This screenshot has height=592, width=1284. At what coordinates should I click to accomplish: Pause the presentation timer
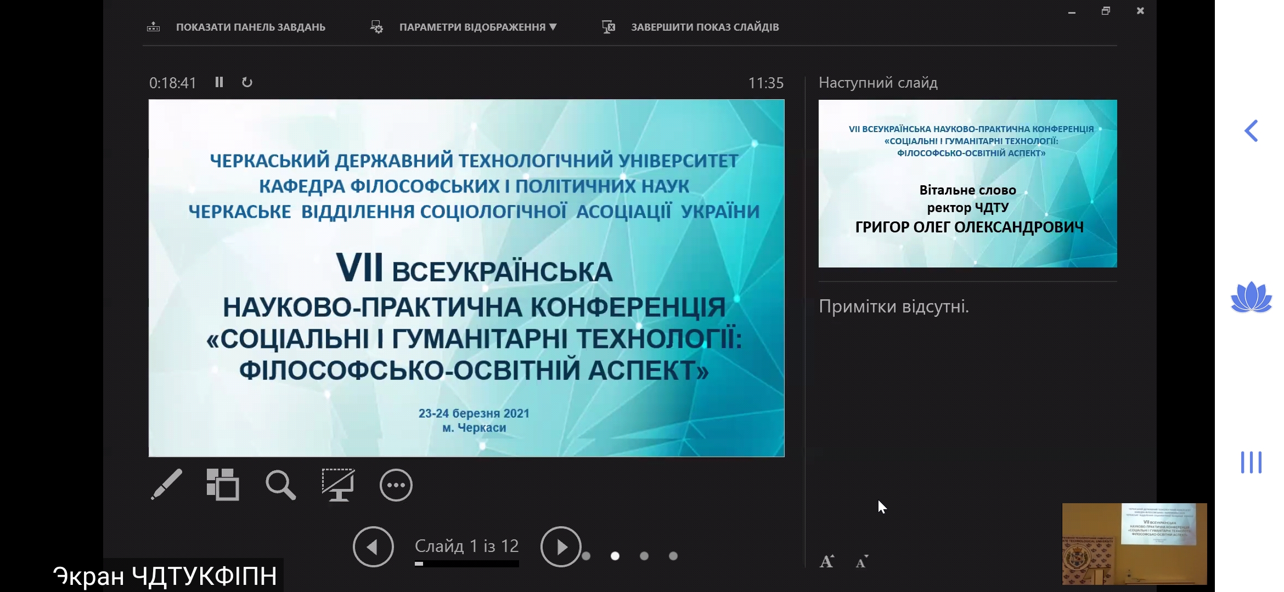(x=219, y=82)
